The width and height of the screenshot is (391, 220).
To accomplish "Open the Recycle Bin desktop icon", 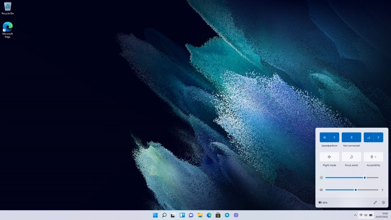I will 8,7.
